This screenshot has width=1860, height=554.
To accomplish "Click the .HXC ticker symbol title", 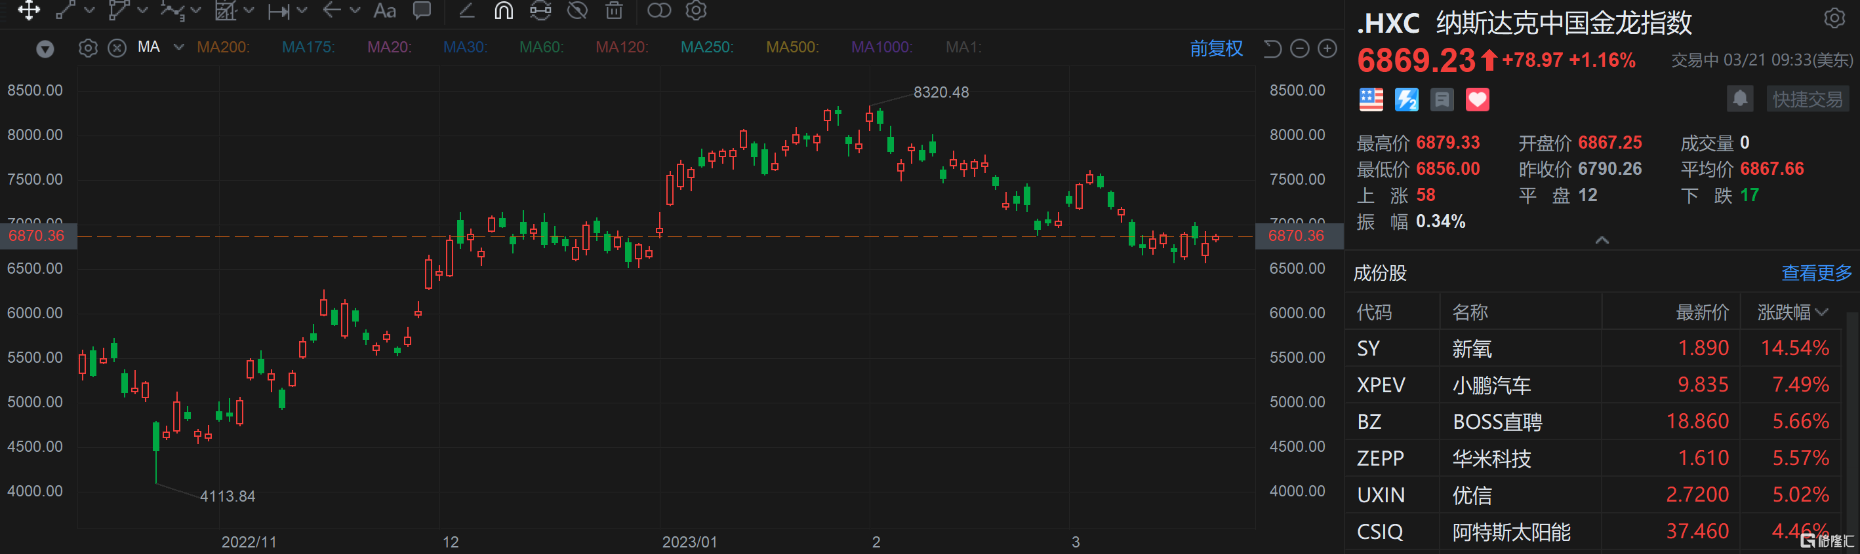I will pyautogui.click(x=1388, y=23).
